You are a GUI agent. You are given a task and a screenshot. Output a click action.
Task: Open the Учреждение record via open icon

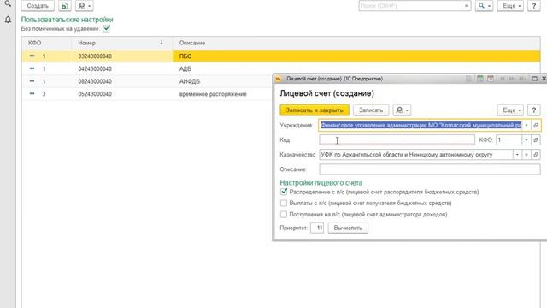coord(536,125)
